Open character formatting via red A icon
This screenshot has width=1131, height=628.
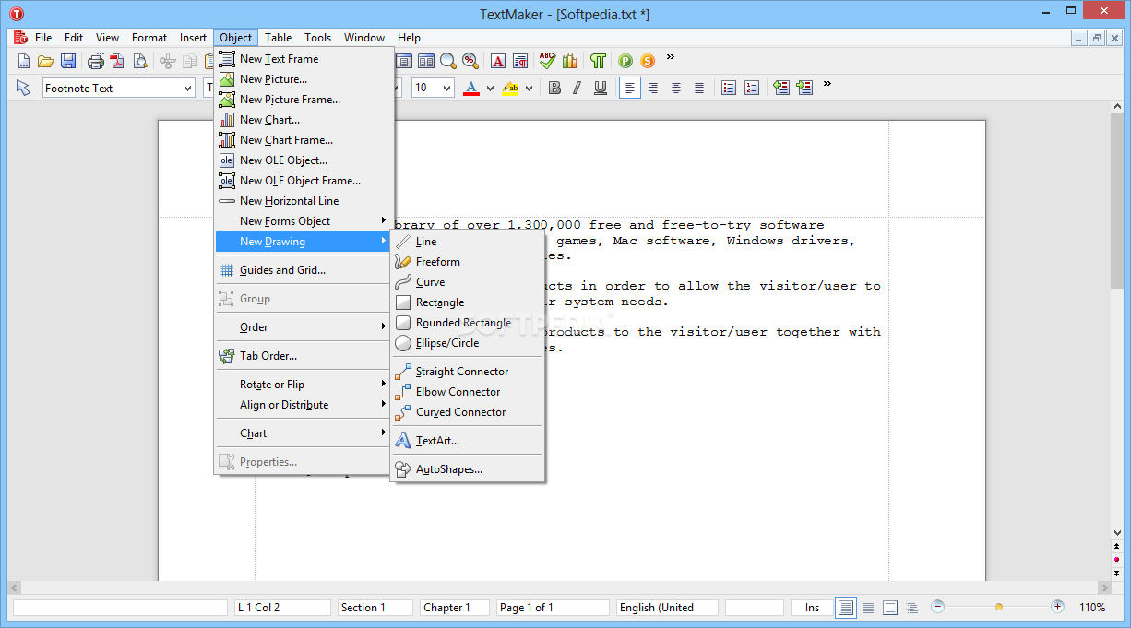pos(498,61)
